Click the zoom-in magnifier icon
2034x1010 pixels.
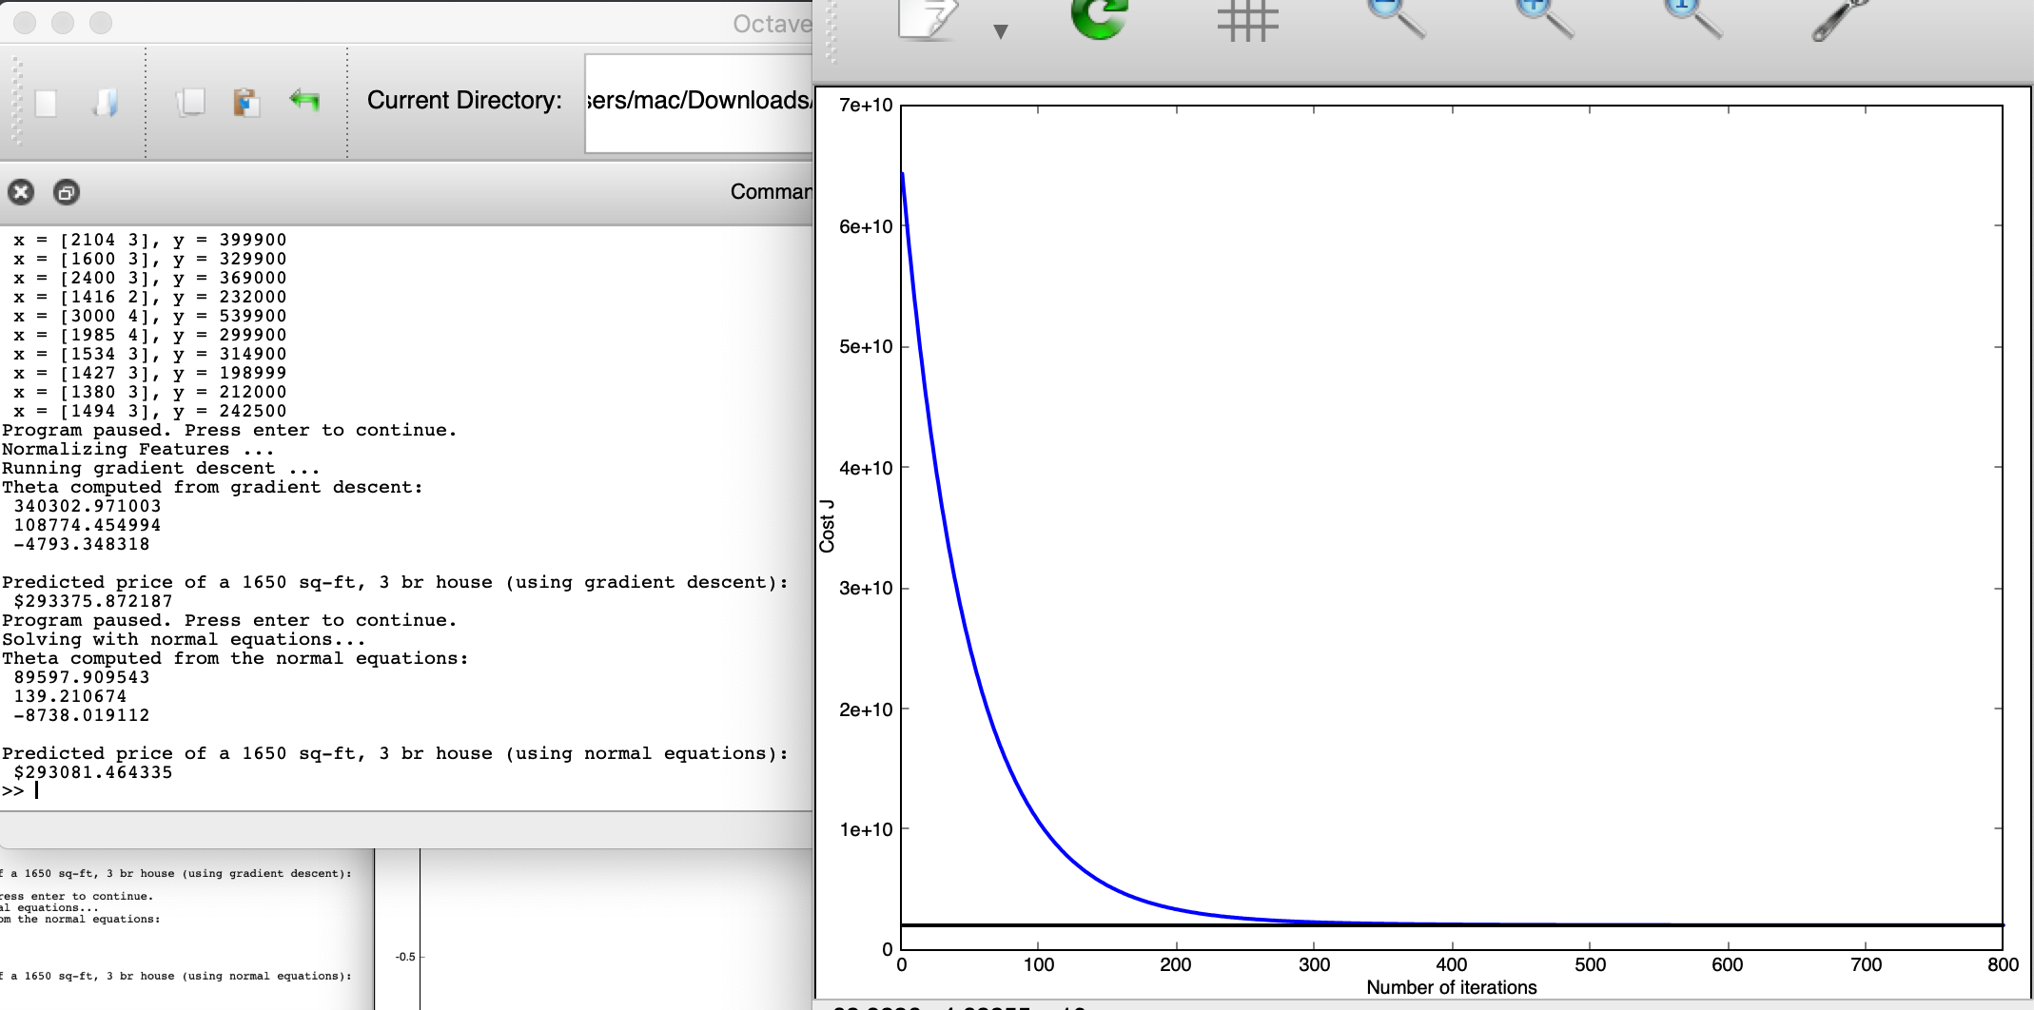point(1544,19)
